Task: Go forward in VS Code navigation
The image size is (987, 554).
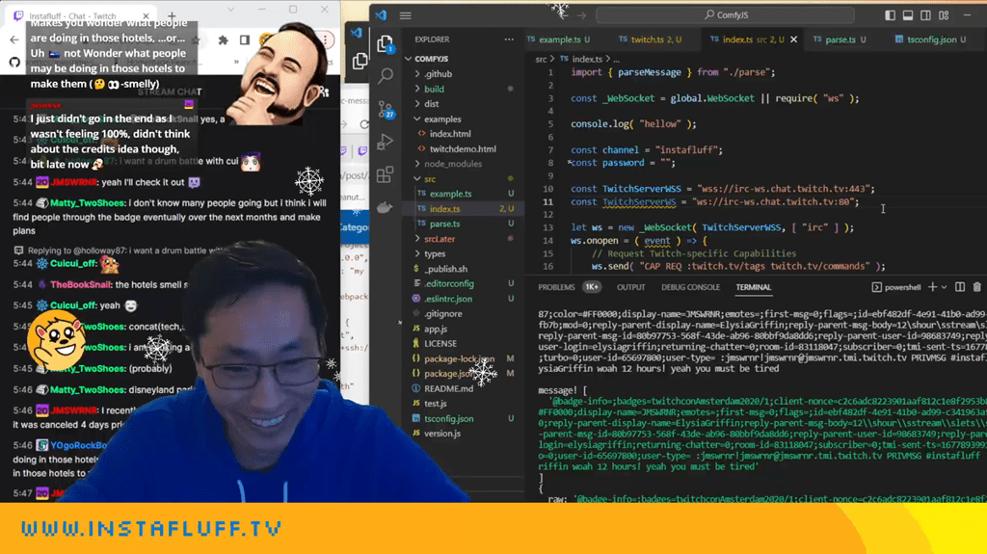Action: [581, 15]
